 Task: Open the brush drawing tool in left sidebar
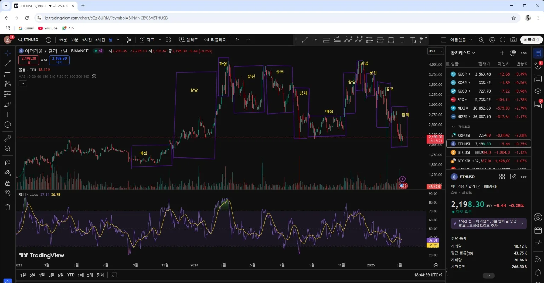coord(7,104)
